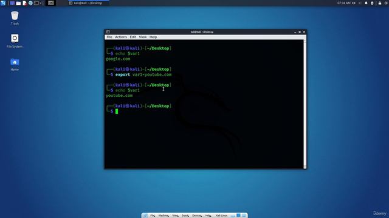Open the notifications bell icon
Viewport: 389px width, 218px height.
(x=366, y=3)
